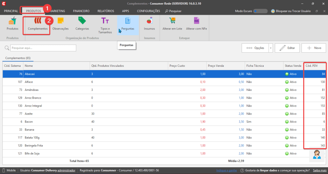Select the Azeite row
328x174 pixels.
(164, 114)
